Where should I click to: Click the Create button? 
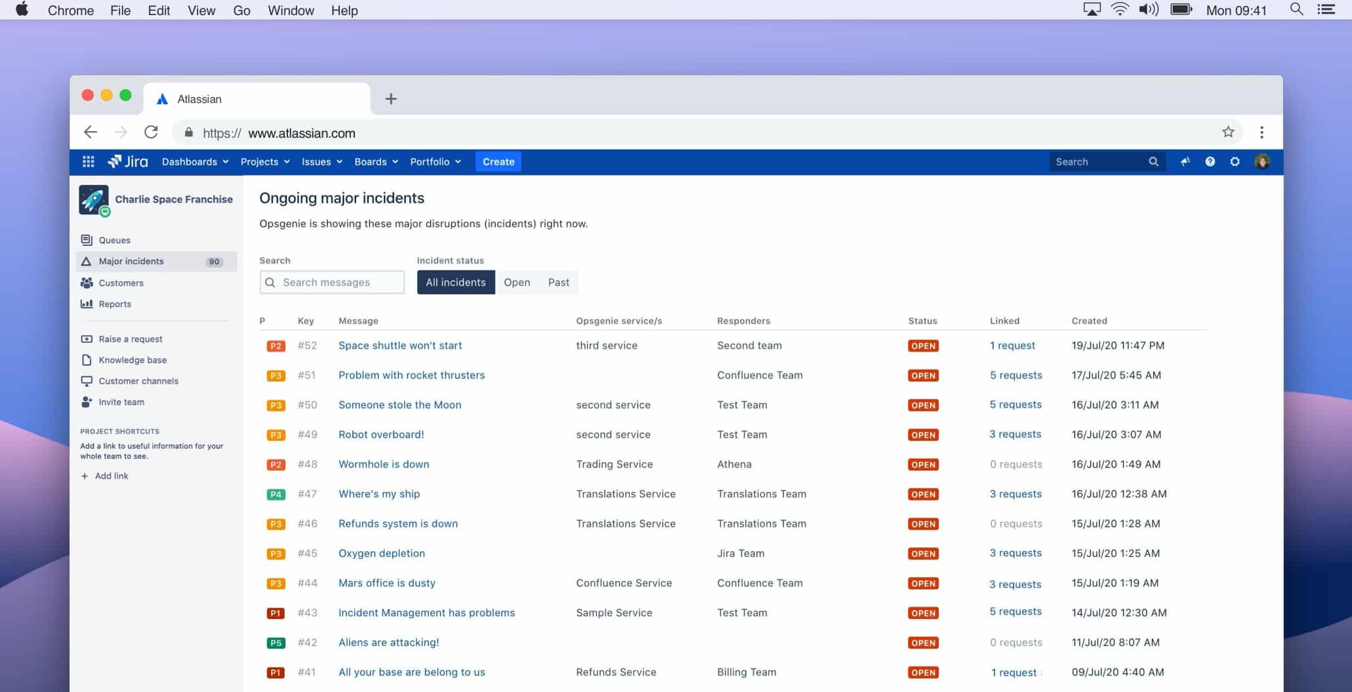pos(499,161)
